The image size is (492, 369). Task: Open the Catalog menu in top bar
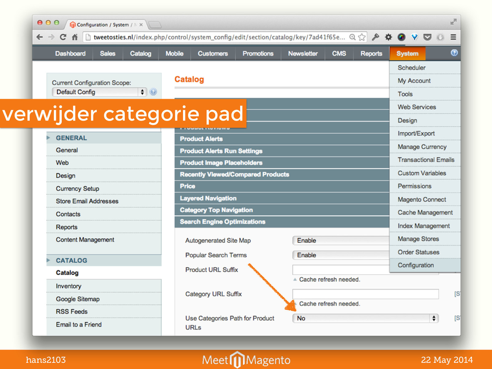tap(141, 54)
